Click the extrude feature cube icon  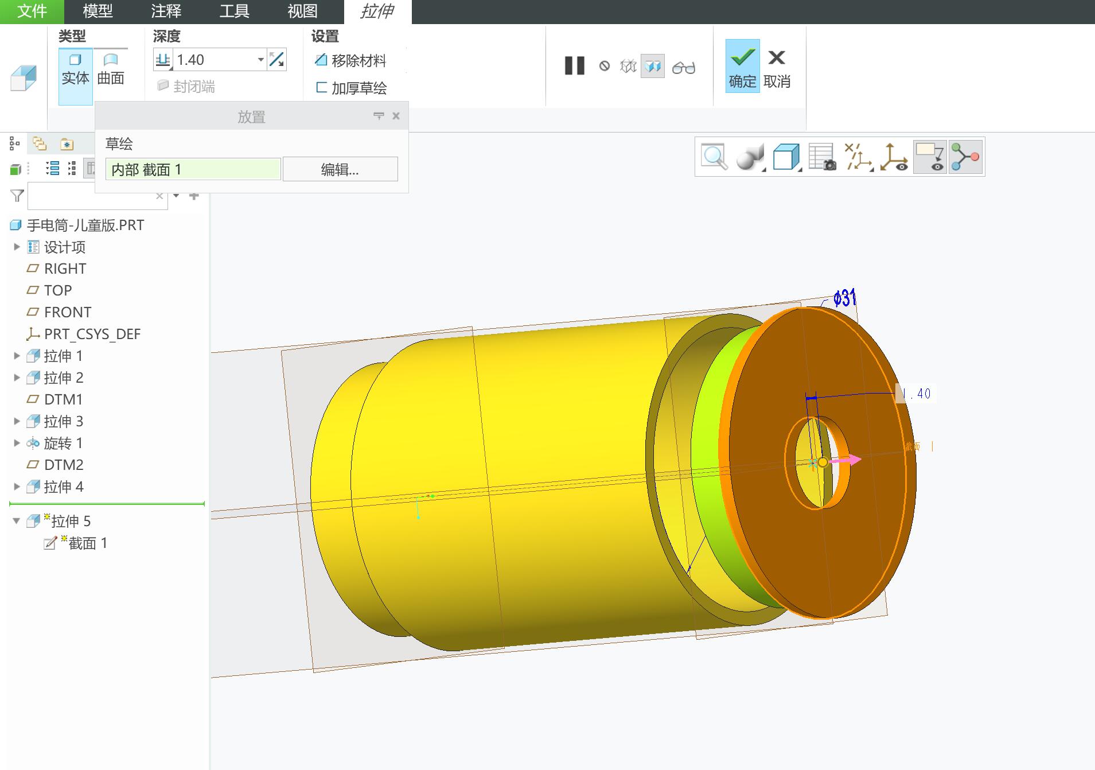[24, 77]
